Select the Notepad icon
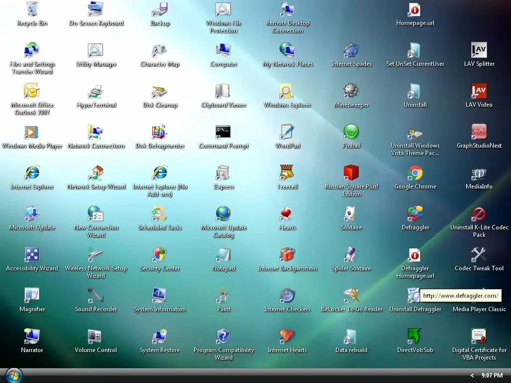Viewport: 511px width, 383px height. 224,254
